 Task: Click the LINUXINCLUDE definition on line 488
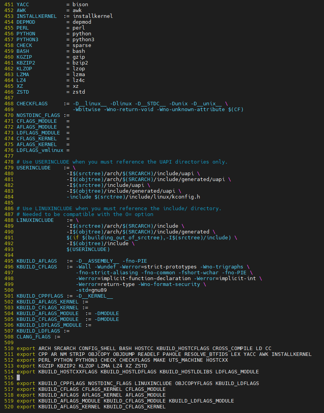click(35, 220)
